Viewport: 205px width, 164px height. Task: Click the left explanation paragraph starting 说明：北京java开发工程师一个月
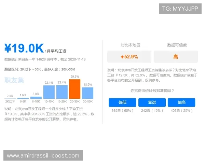click(x=49, y=114)
